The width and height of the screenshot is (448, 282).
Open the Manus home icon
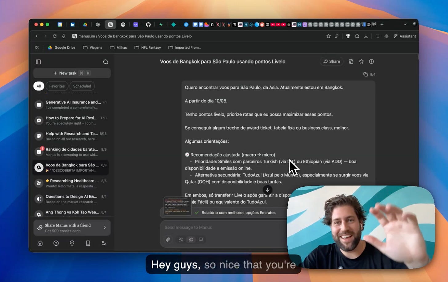coord(40,243)
